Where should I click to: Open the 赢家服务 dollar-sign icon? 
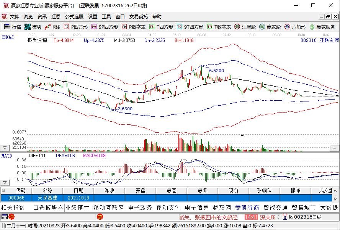pyautogui.click(x=312, y=27)
